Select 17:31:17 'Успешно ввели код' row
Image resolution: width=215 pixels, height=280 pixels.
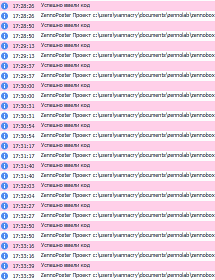[107, 146]
